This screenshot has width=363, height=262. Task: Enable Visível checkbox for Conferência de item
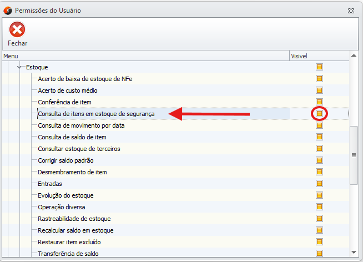(319, 102)
